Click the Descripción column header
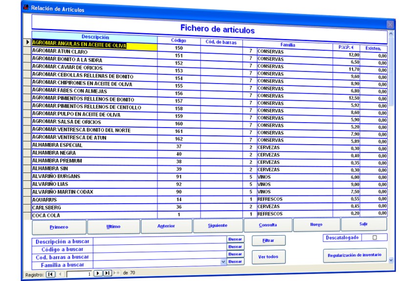417x281 pixels. click(x=95, y=37)
